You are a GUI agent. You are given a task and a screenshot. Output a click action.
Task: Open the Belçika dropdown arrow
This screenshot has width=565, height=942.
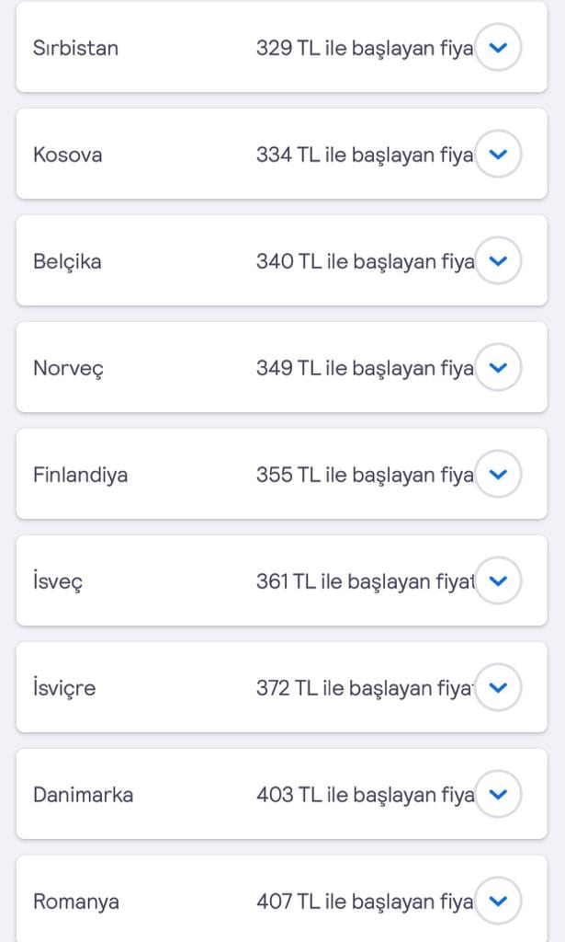pyautogui.click(x=498, y=260)
